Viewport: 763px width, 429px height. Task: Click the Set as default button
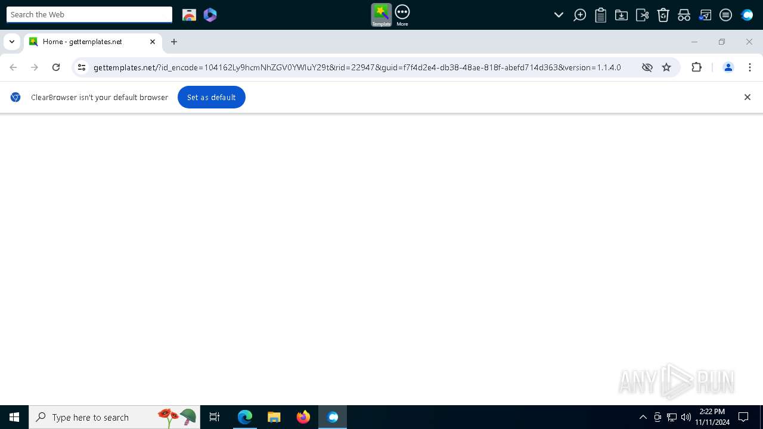tap(212, 97)
